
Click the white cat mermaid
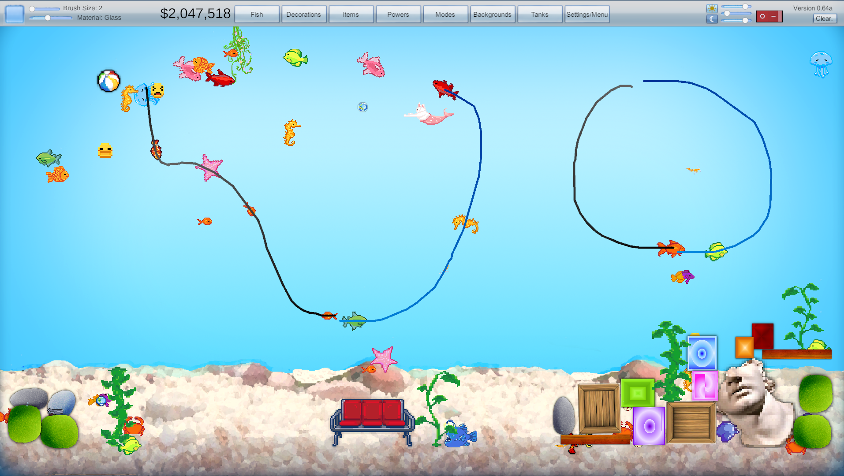pyautogui.click(x=428, y=115)
